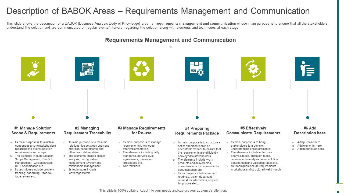Click the gear with checkmark cycle icon
The image size is (344, 193).
(x=253, y=69)
